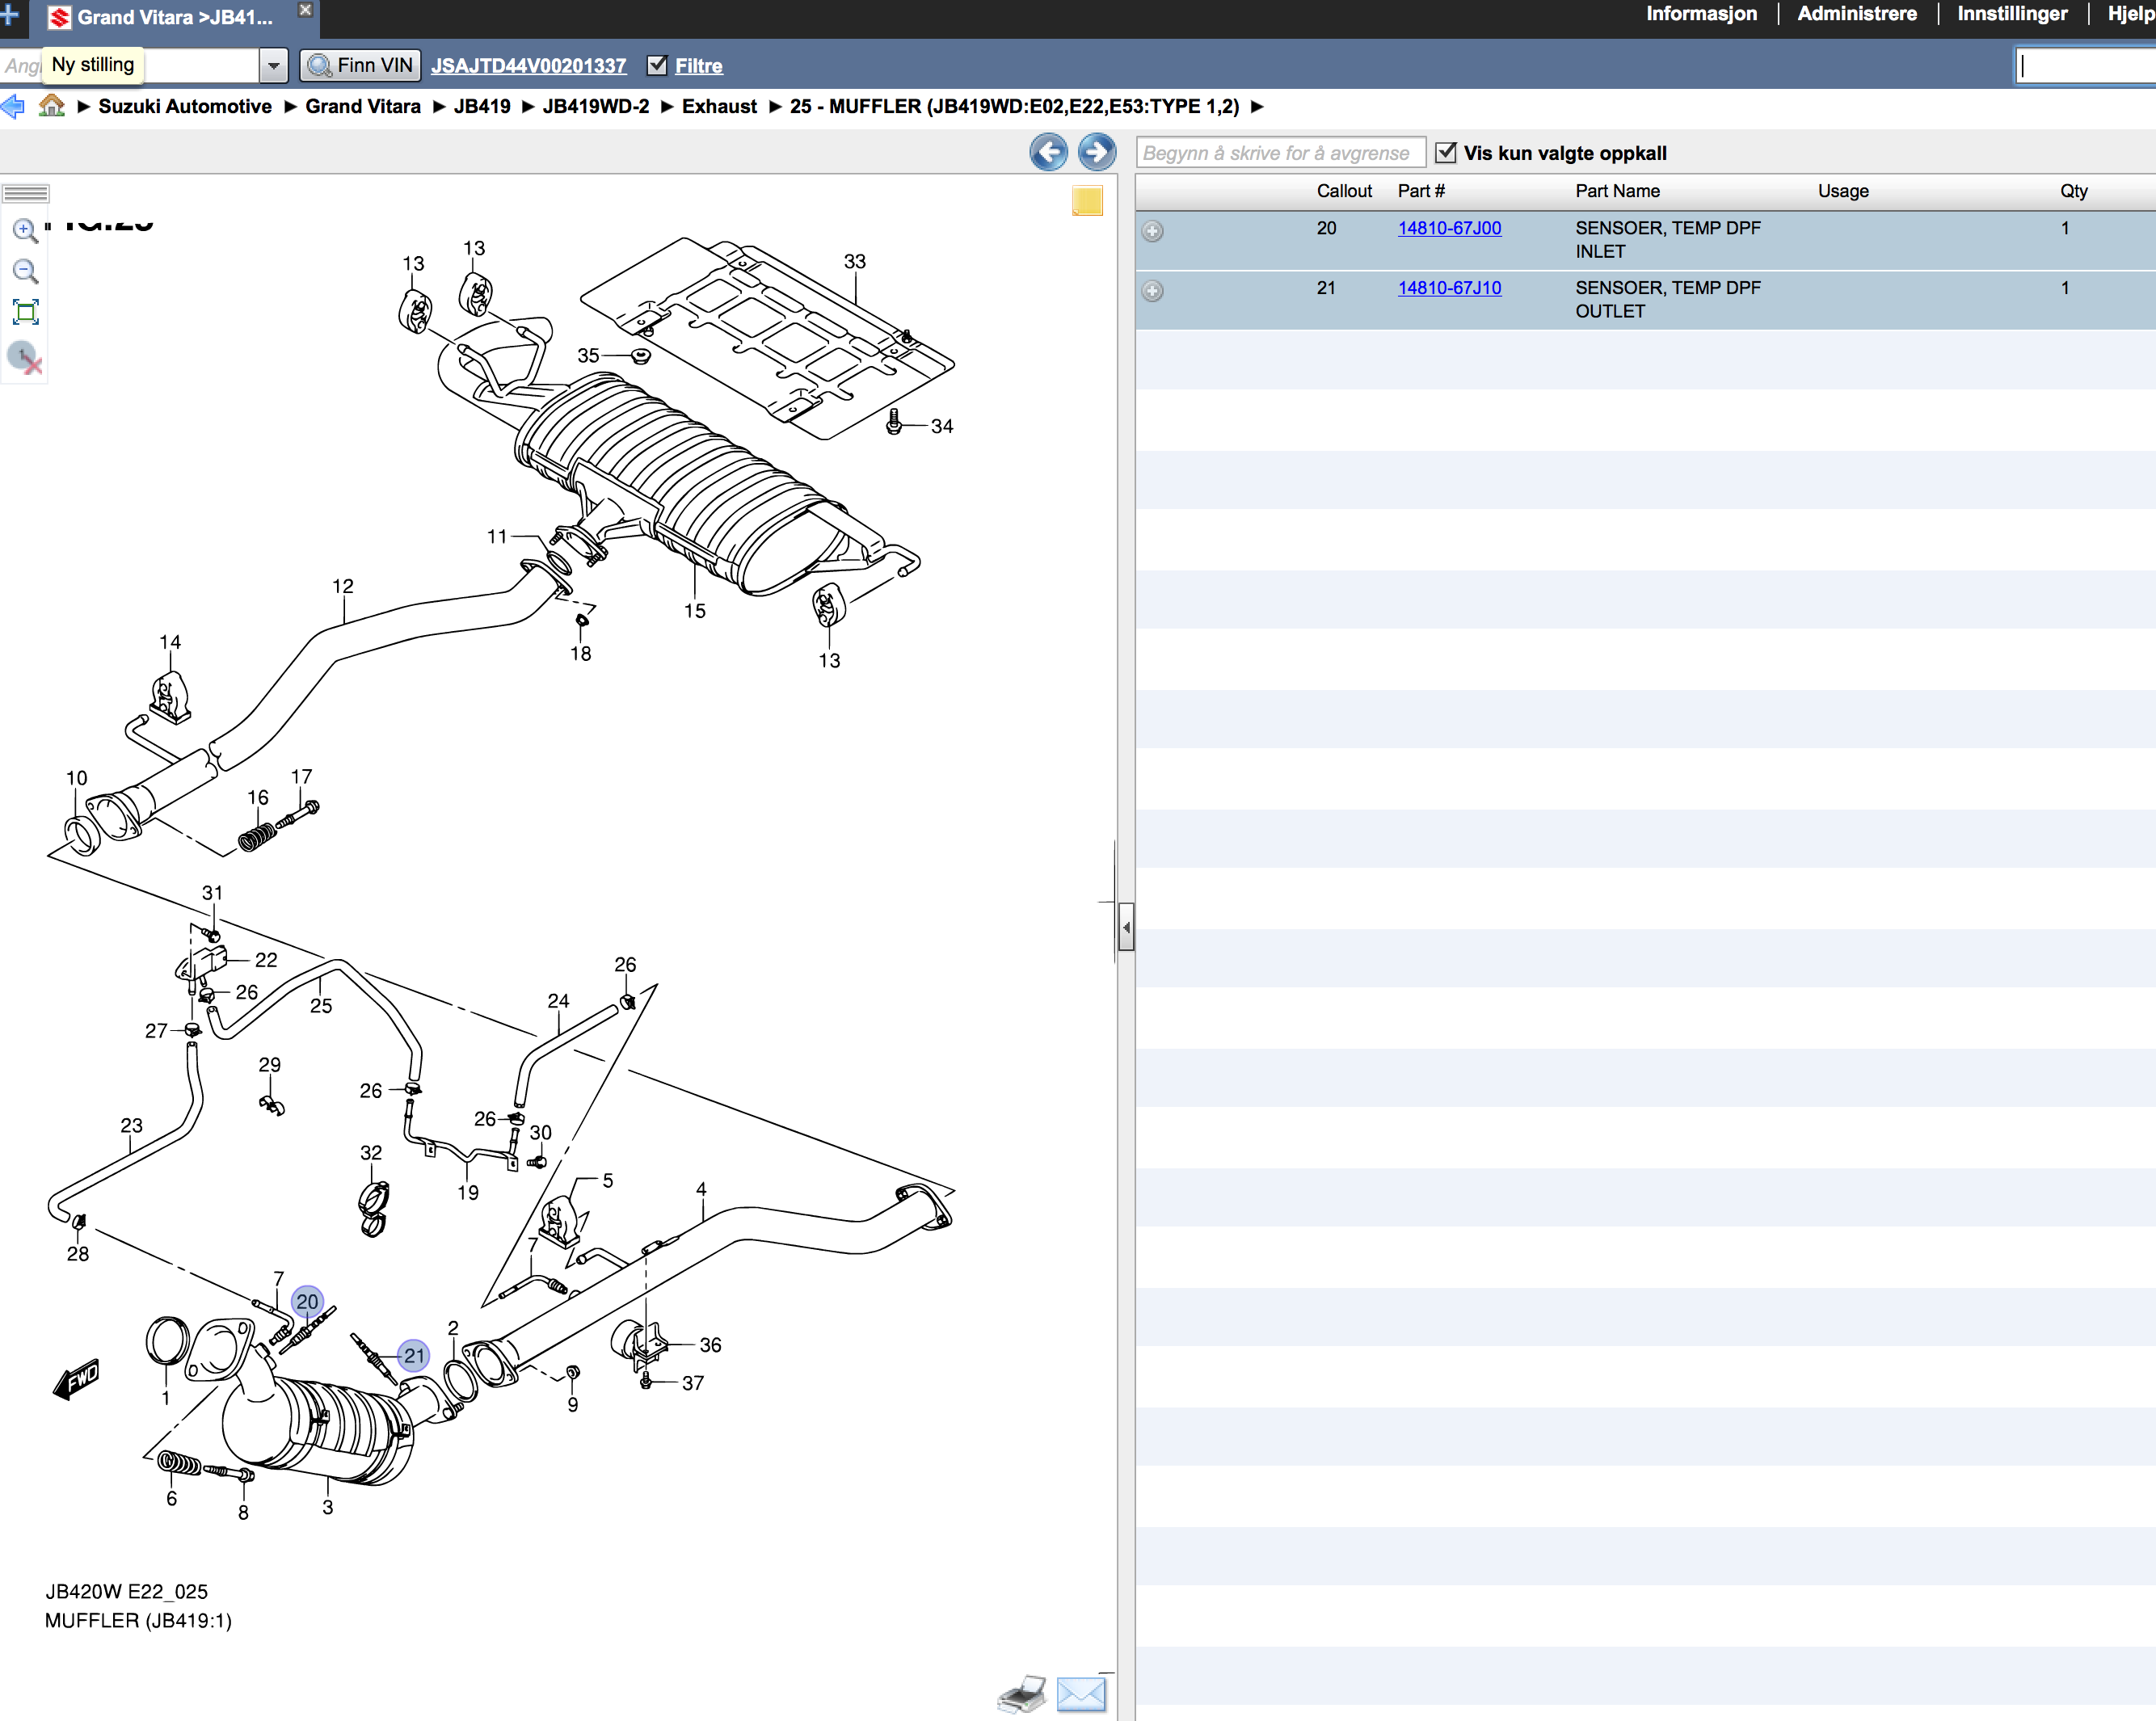2156x1721 pixels.
Task: Open a new tab with plus icon
Action: click(10, 14)
